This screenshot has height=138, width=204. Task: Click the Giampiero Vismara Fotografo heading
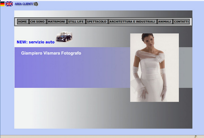[51, 53]
